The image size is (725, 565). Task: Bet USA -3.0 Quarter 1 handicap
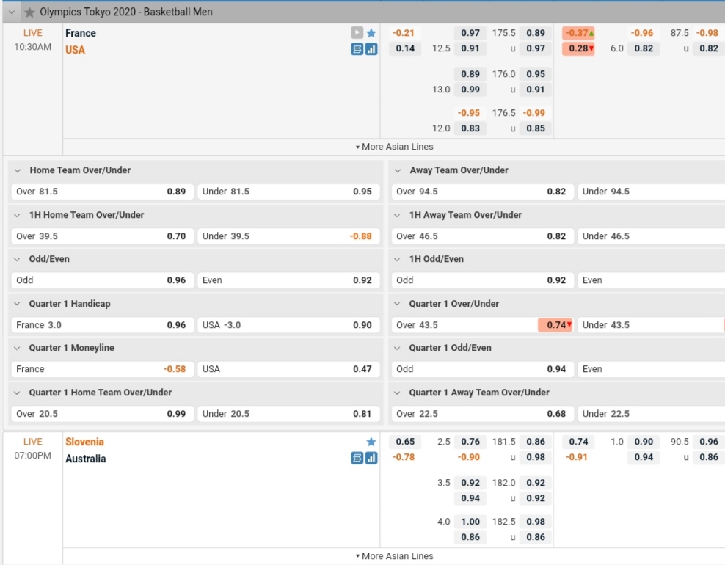tap(288, 324)
